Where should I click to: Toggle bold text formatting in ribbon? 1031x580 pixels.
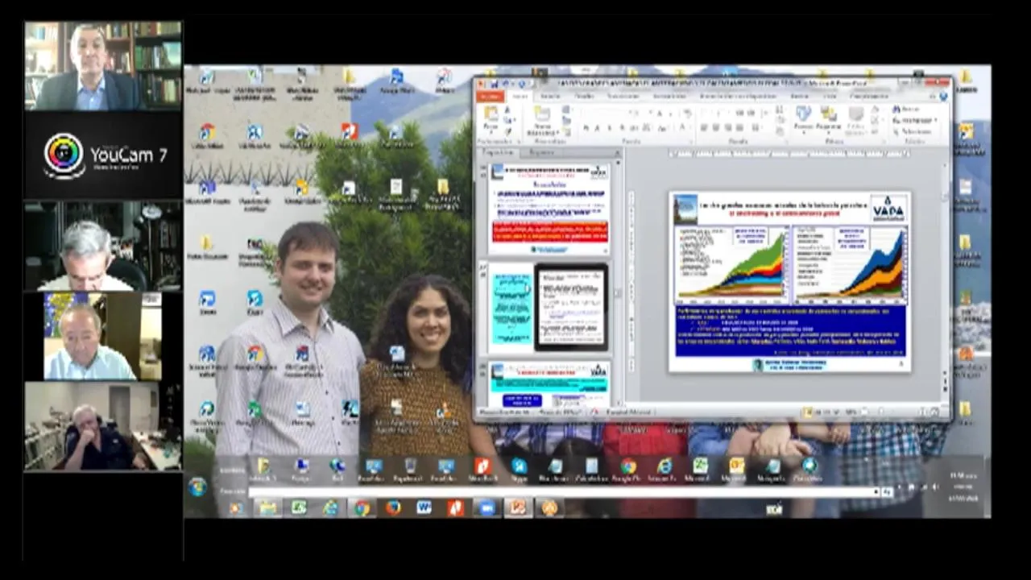pyautogui.click(x=586, y=128)
